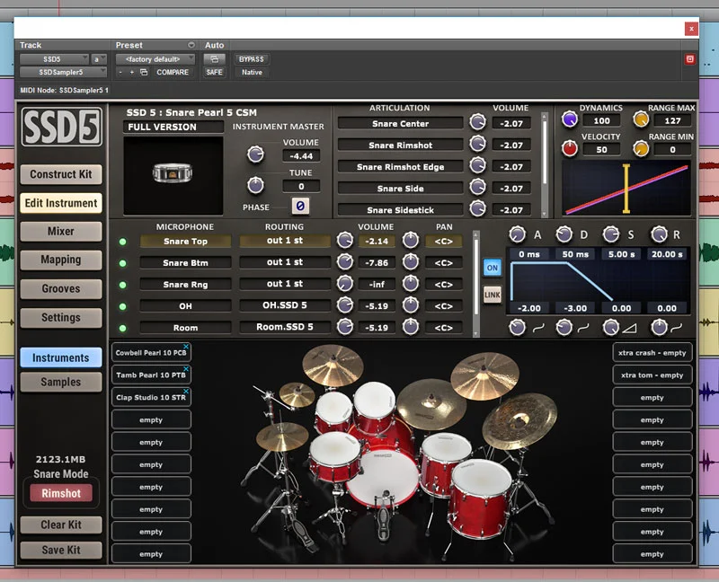This screenshot has width=719, height=582.
Task: Open the Settings page
Action: (61, 317)
